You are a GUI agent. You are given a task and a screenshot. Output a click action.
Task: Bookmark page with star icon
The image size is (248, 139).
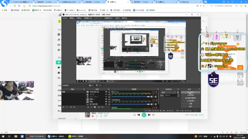[x=204, y=6]
